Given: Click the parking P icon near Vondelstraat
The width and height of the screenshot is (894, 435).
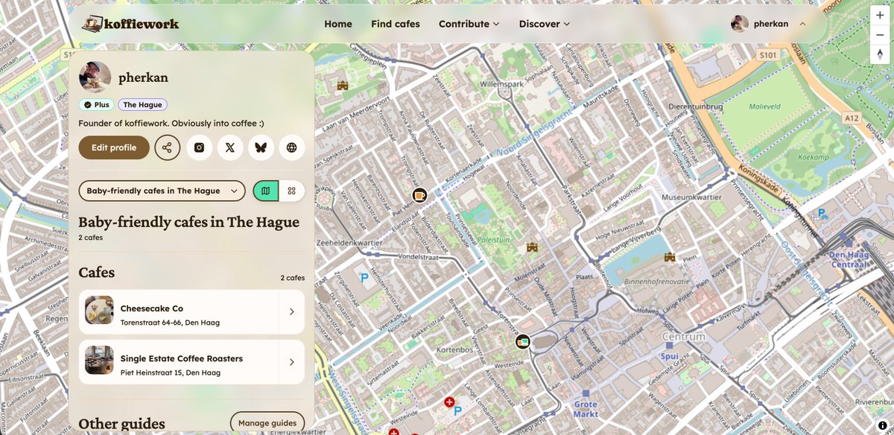Looking at the screenshot, I should tap(364, 279).
